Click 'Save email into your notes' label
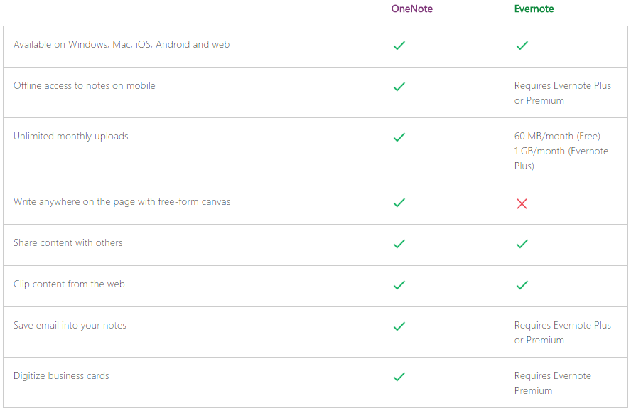 point(70,326)
